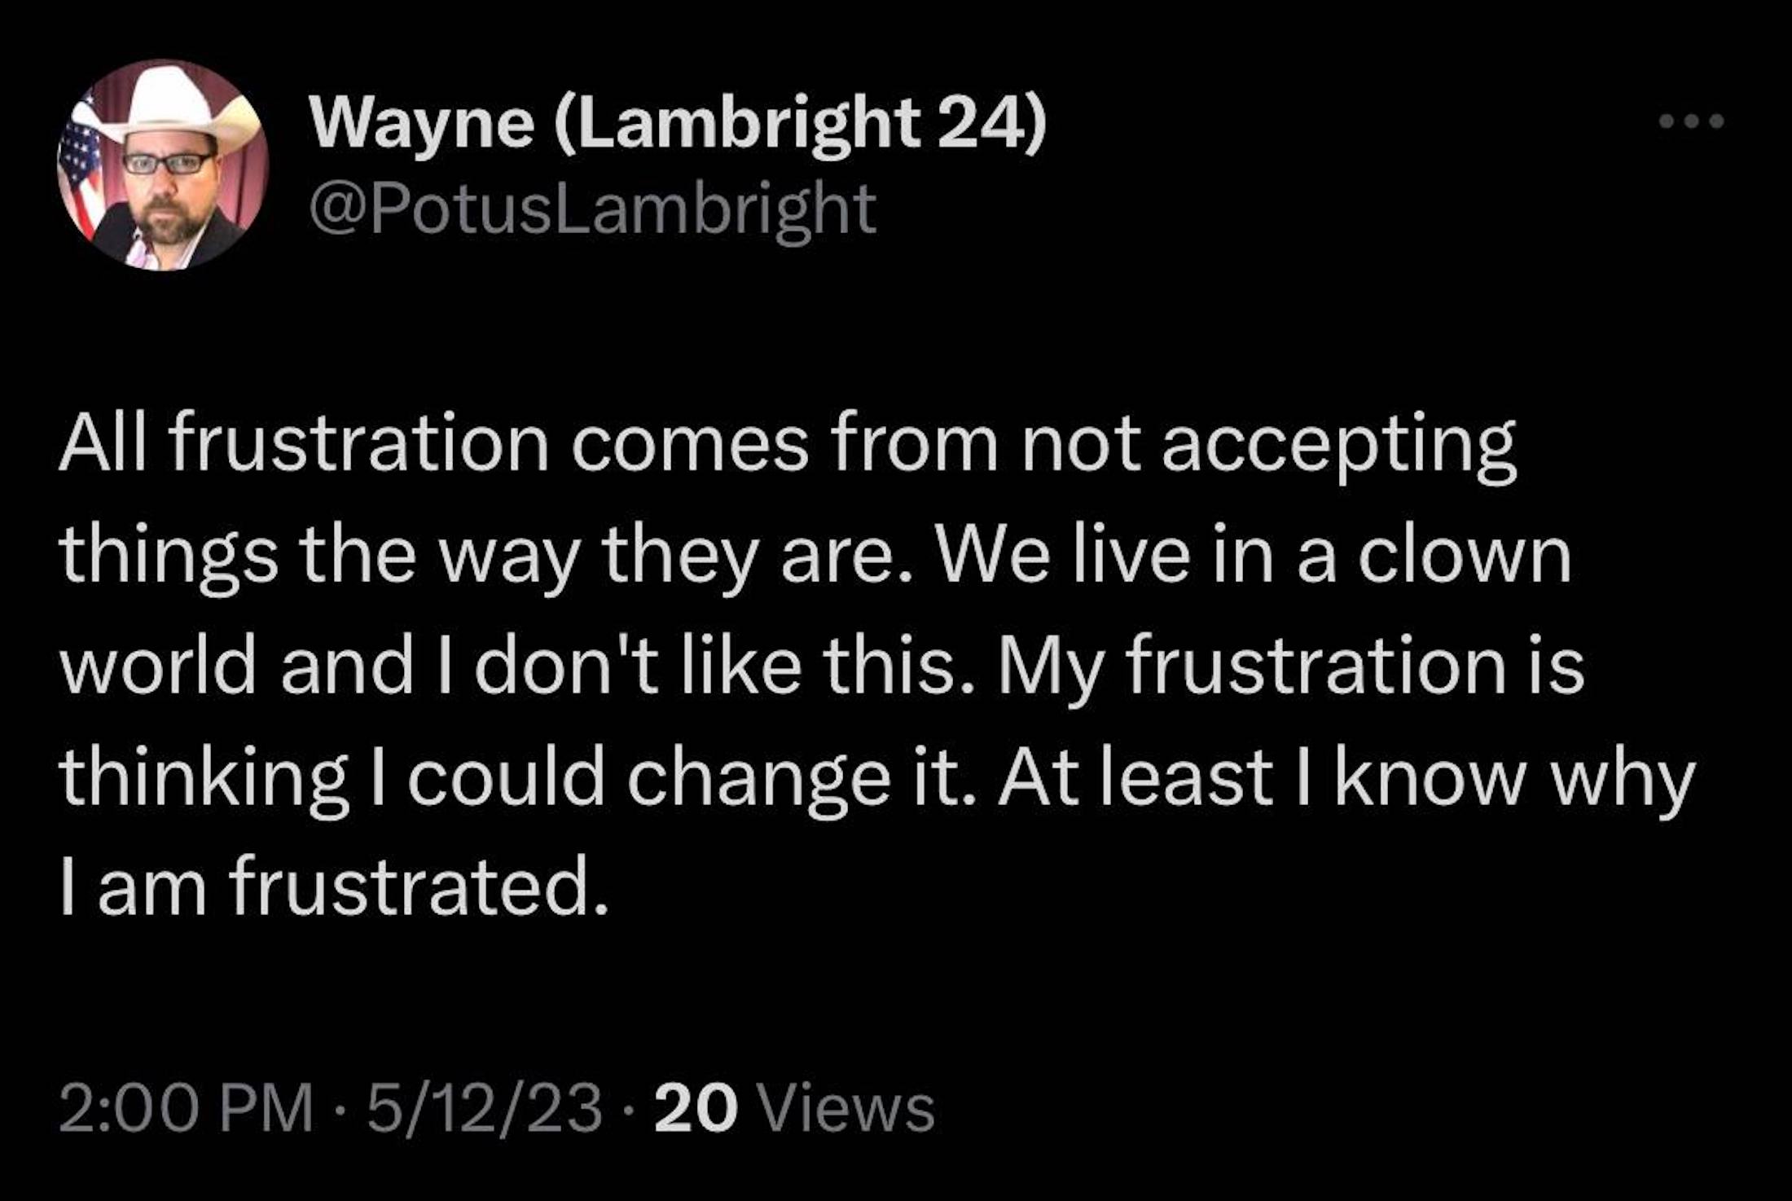This screenshot has width=1792, height=1201.
Task: Click the American flag in avatar
Action: (81, 171)
